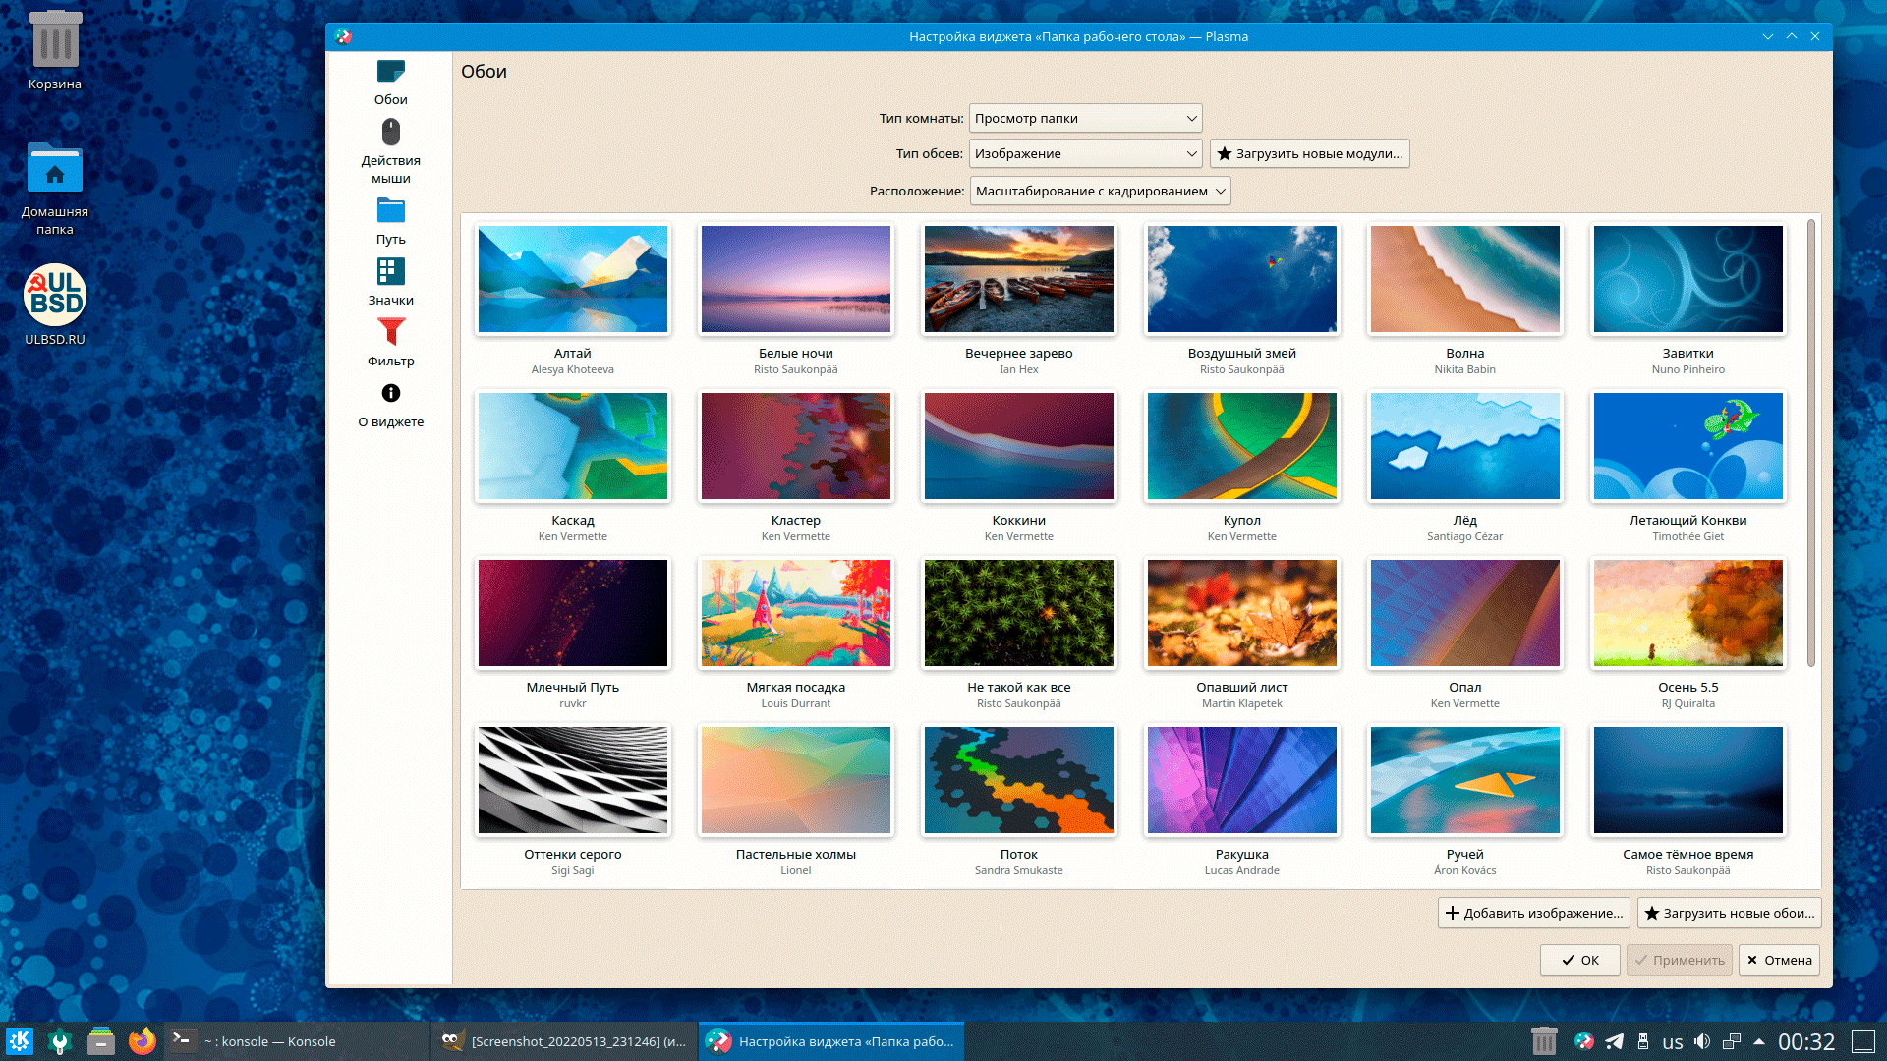Select the Путь folder icon in the sidebar
Screen dimensions: 1887x1061
pos(390,211)
